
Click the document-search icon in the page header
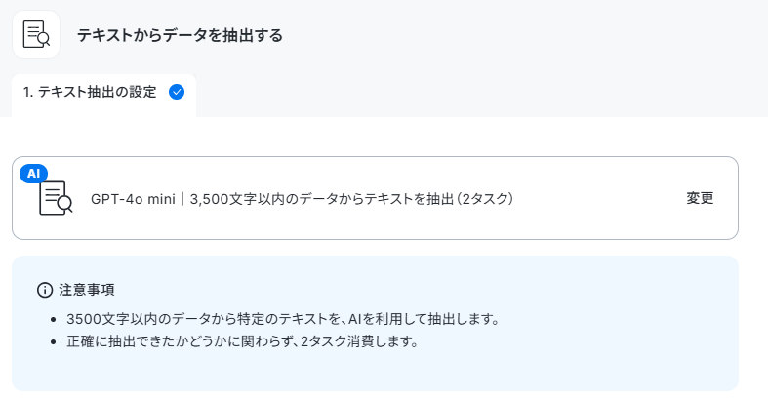point(36,34)
